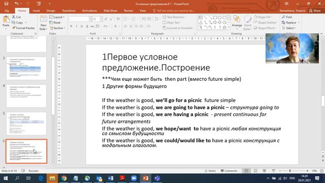Paste clipboard contents
This screenshot has width=325, height=183.
tap(6, 22)
